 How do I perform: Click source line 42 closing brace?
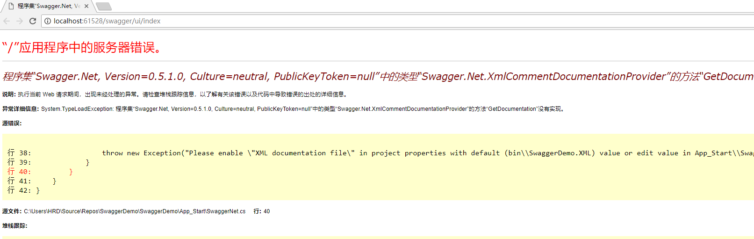(x=23, y=190)
